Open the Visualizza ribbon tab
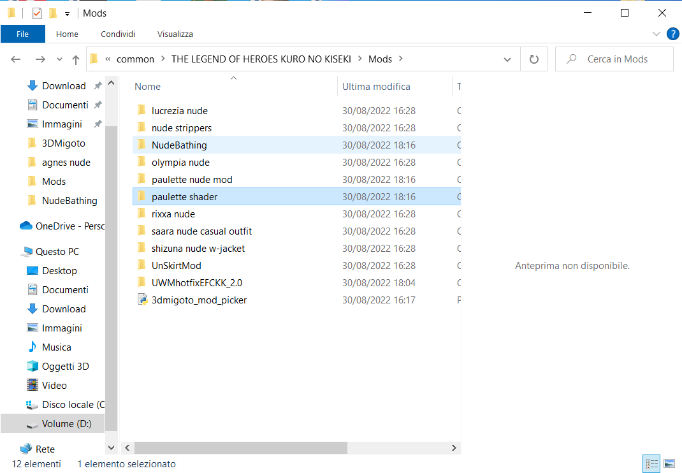The image size is (682, 473). pos(175,34)
